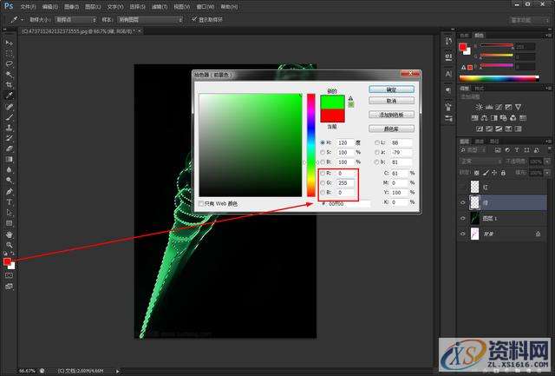Click the red foreground color swatch in the toolbar
The image size is (555, 376).
click(x=7, y=261)
